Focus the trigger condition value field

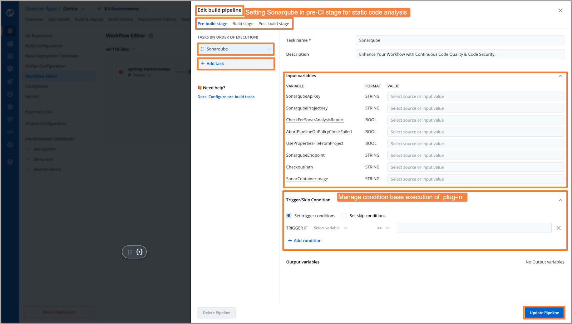click(x=474, y=228)
